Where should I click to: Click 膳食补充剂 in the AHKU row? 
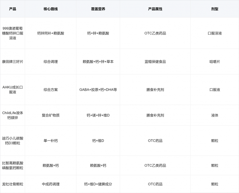[155, 89]
